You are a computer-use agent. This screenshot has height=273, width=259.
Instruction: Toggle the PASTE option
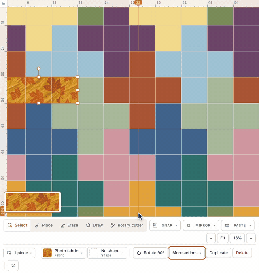pyautogui.click(x=238, y=225)
